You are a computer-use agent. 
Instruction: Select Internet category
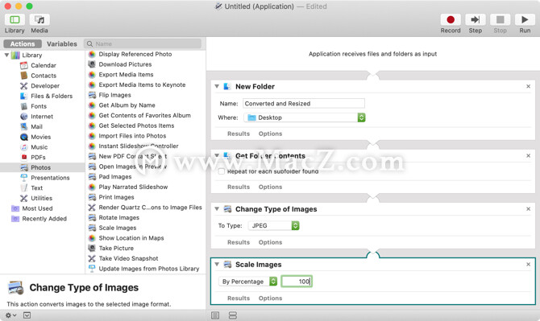click(42, 117)
